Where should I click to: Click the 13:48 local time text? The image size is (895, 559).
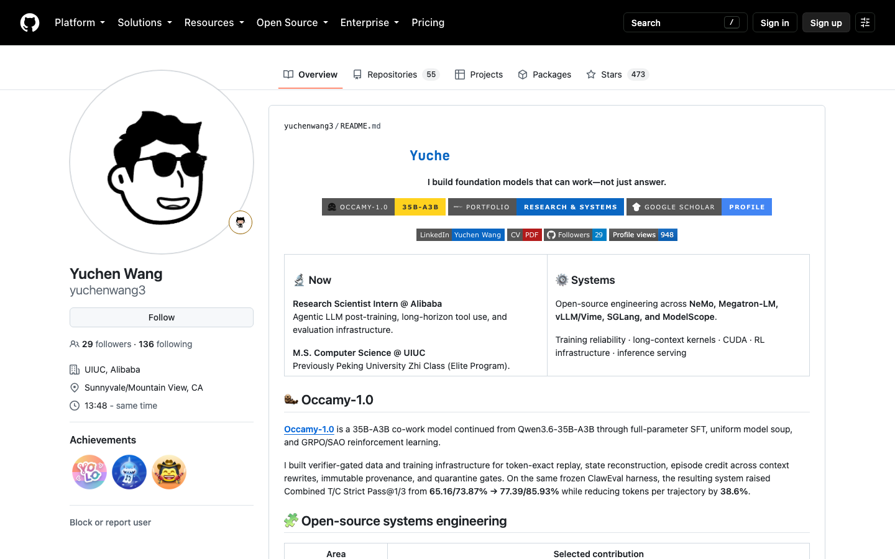tap(96, 406)
